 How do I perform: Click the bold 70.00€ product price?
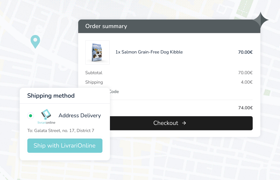(x=245, y=52)
